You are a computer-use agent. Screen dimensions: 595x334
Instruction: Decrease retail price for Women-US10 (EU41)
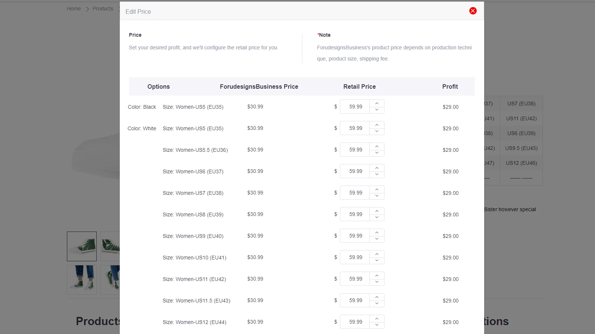click(x=377, y=261)
